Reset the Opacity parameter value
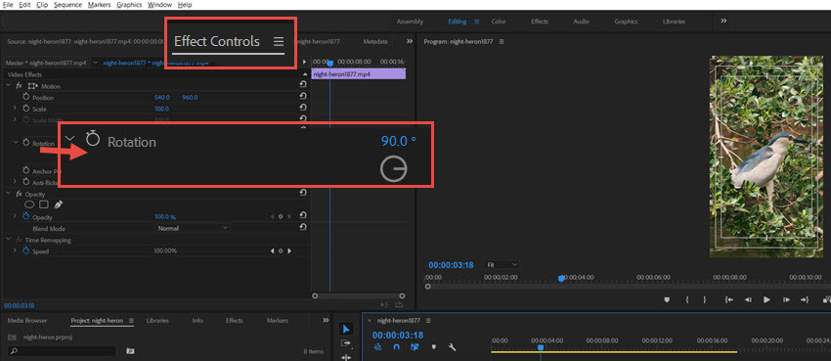Image resolution: width=831 pixels, height=361 pixels. click(x=303, y=216)
